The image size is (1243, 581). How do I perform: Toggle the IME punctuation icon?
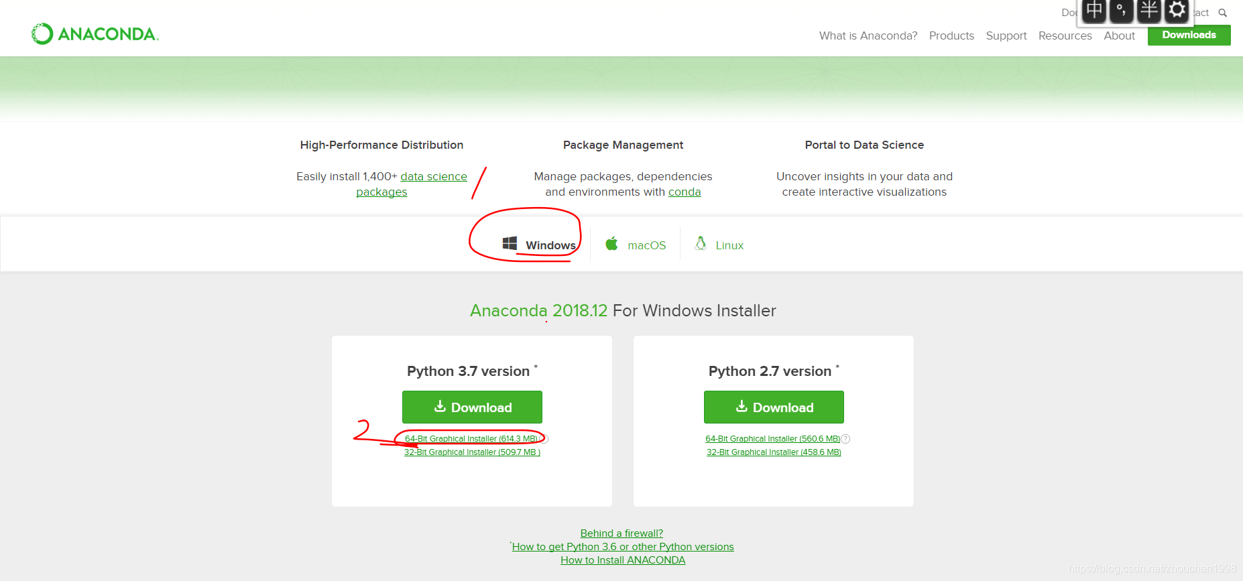[1122, 10]
